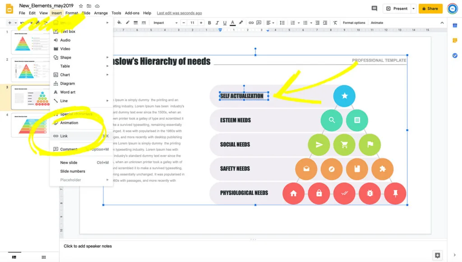Click the Share button
462x262 pixels.
[x=430, y=9]
